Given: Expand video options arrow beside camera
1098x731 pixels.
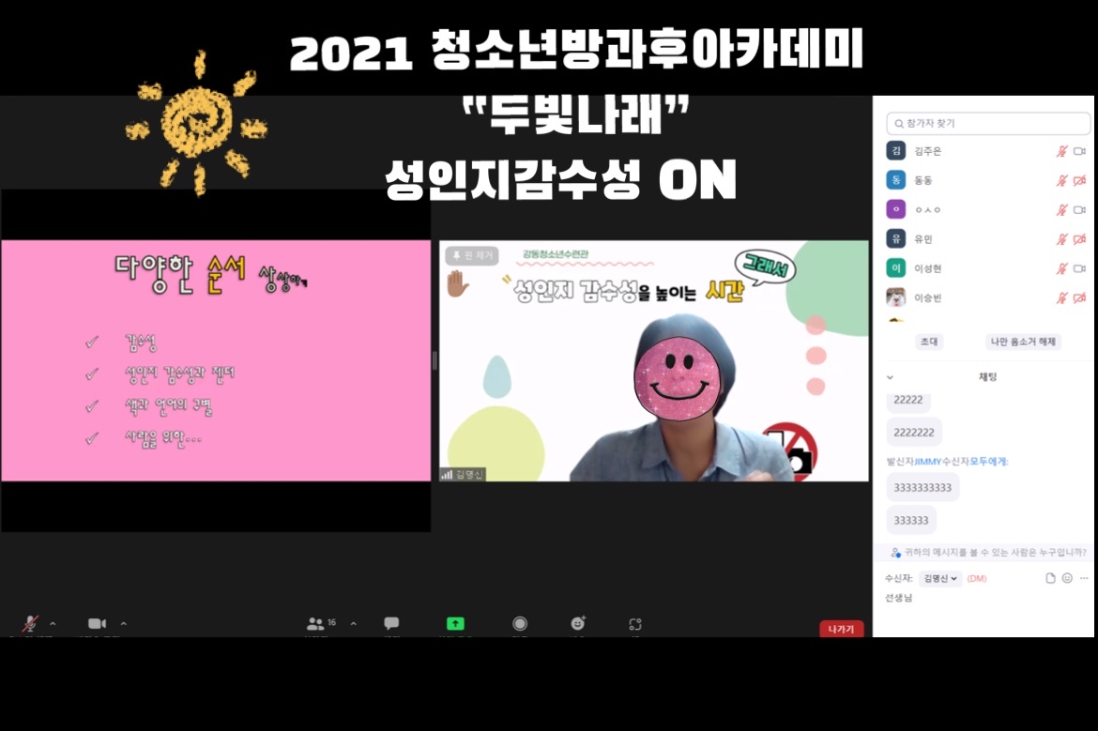Looking at the screenshot, I should tap(123, 623).
